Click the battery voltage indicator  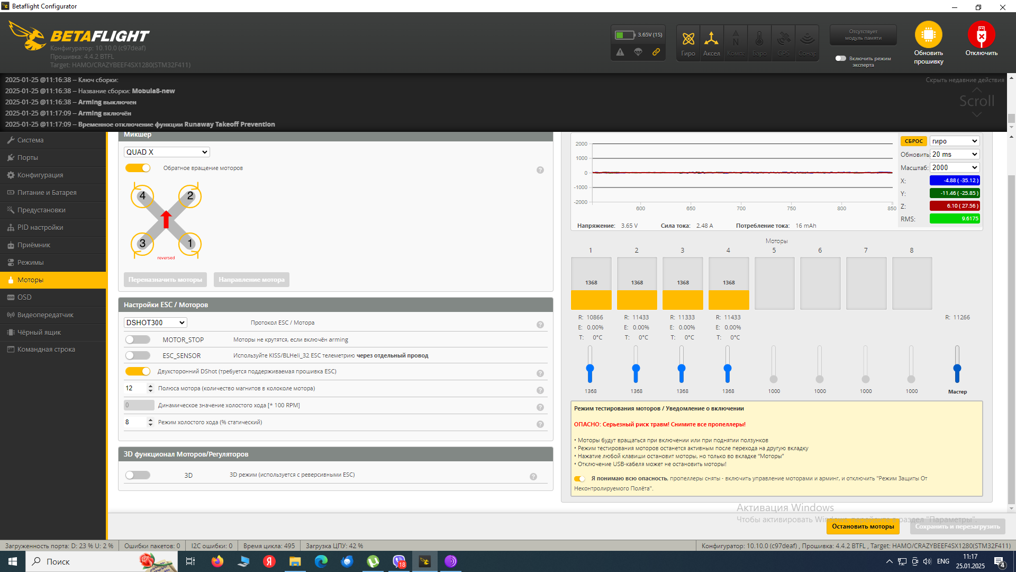(638, 35)
